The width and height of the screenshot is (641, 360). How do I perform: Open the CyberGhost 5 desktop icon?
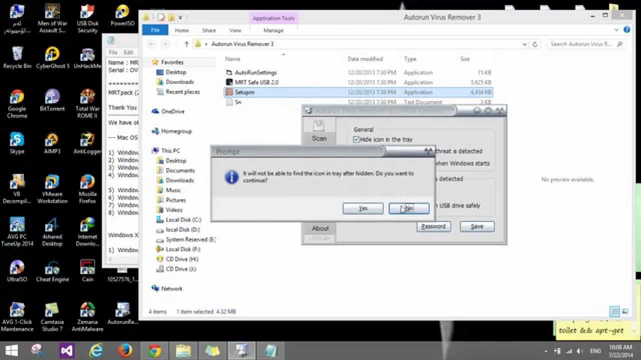[53, 58]
